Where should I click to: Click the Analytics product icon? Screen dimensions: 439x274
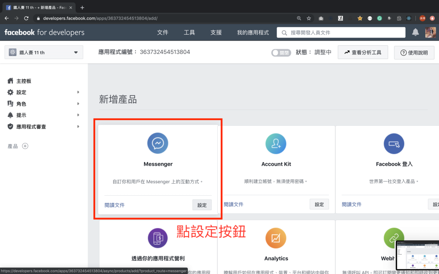coord(276,238)
